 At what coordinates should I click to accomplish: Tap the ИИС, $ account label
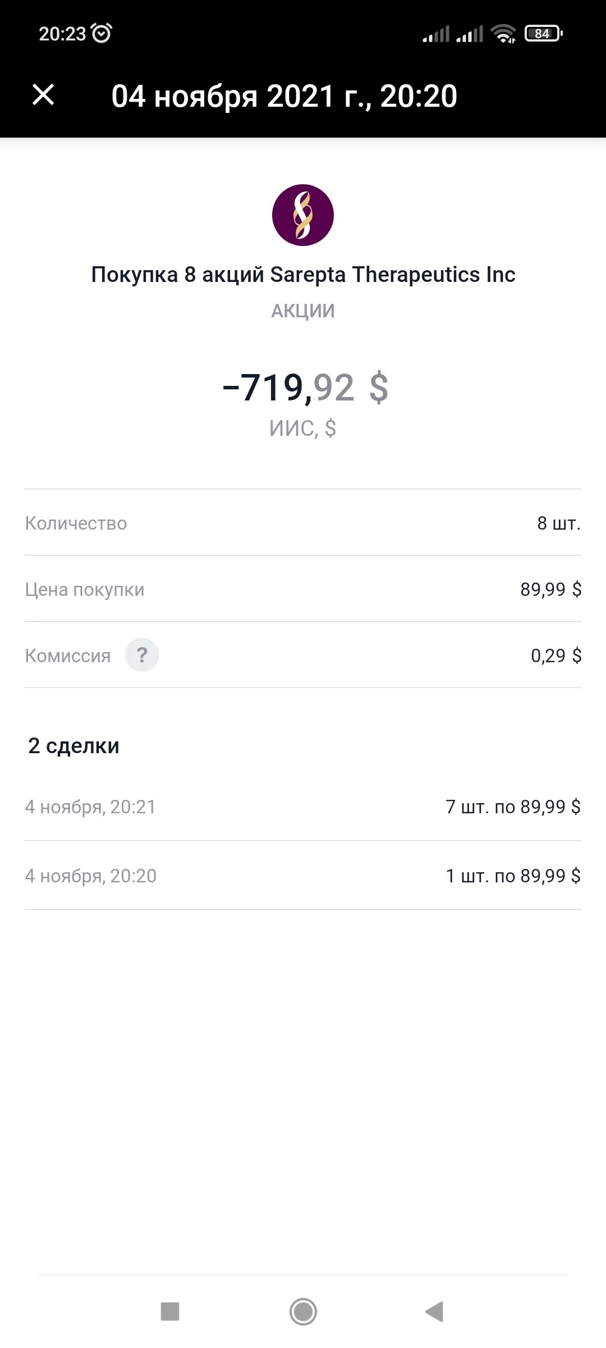coord(303,429)
